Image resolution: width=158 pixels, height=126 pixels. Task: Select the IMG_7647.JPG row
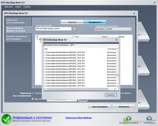(80, 86)
